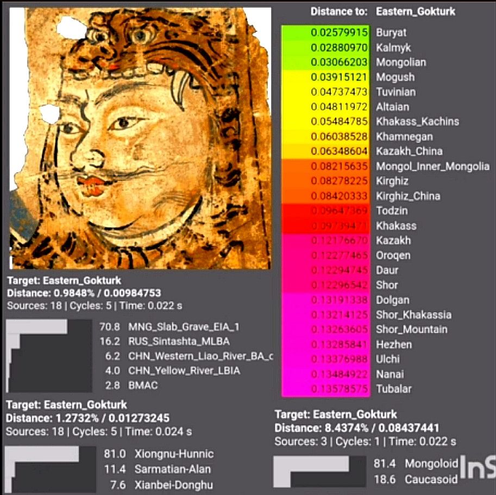Viewport: 496px width, 495px height.
Task: Select the Mongoloid percentage bar
Action: point(311,463)
